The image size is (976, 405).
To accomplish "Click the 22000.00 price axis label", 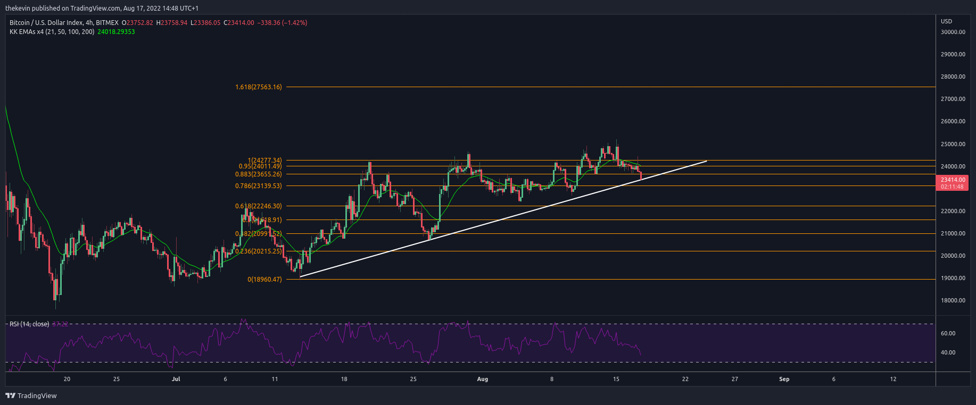I will coord(953,211).
